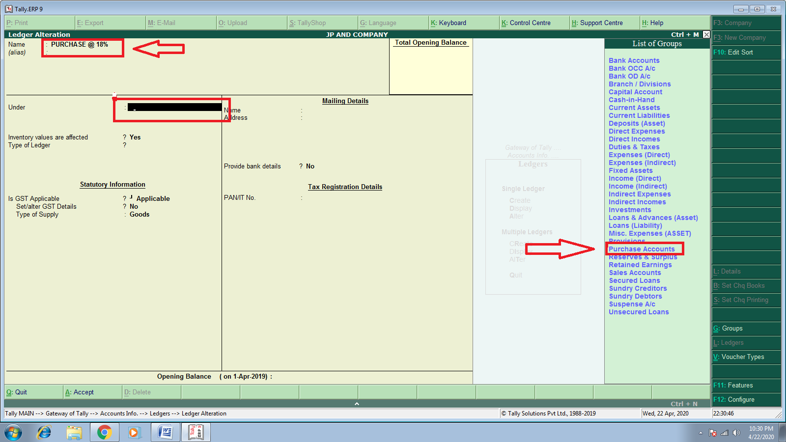This screenshot has width=786, height=442.
Task: Click the ledger Name field PURCHASE @ 18%
Action: (x=80, y=44)
